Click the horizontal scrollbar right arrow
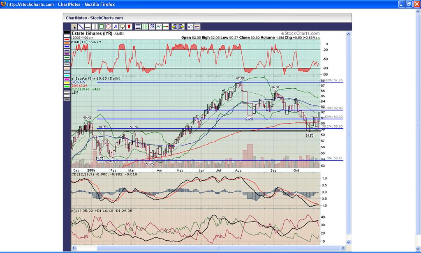The image size is (421, 253). (x=342, y=248)
